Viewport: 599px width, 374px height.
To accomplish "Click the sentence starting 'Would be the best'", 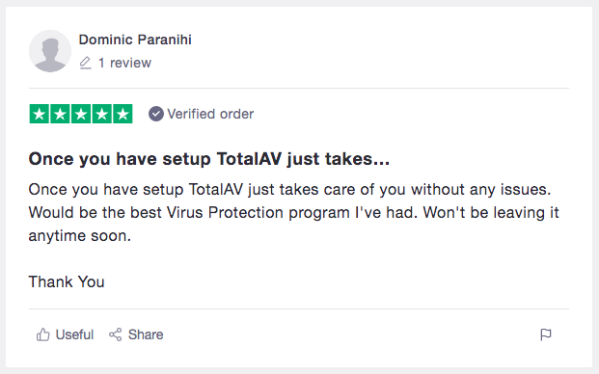I will coord(223,213).
